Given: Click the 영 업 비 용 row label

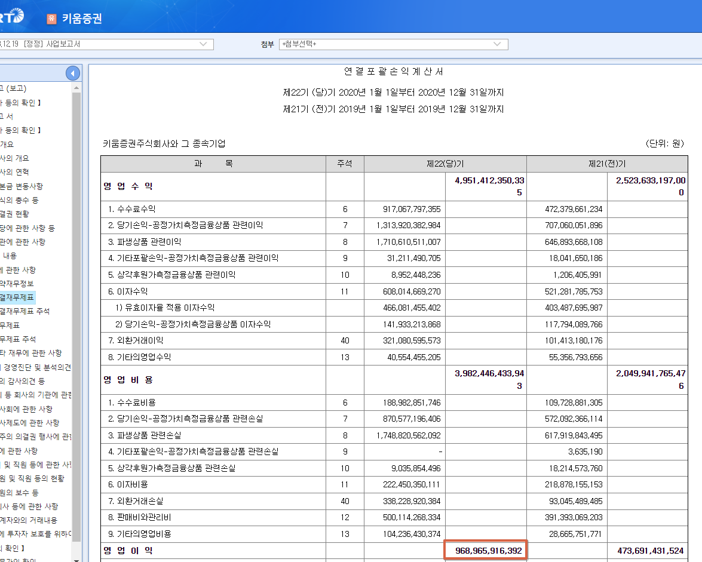Looking at the screenshot, I should tap(128, 380).
